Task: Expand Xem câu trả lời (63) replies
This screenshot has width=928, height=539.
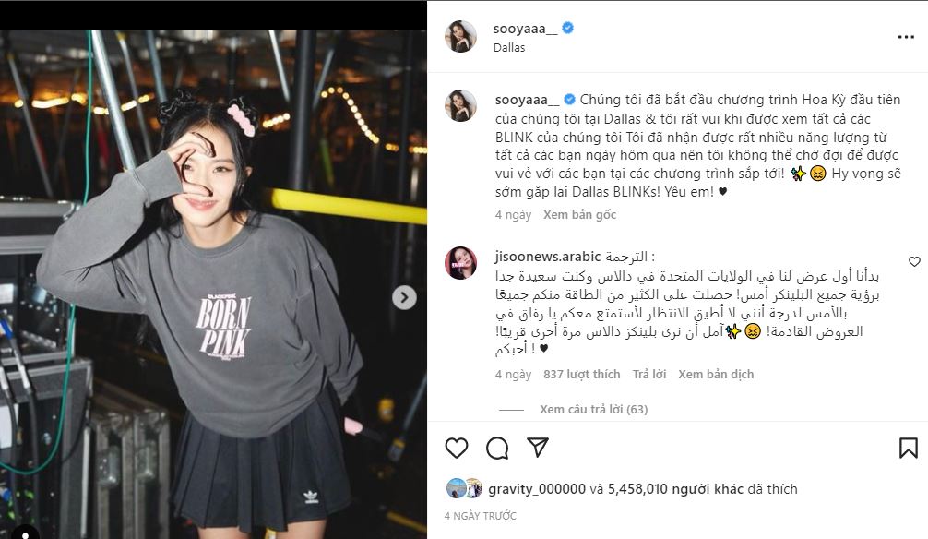Action: click(594, 409)
